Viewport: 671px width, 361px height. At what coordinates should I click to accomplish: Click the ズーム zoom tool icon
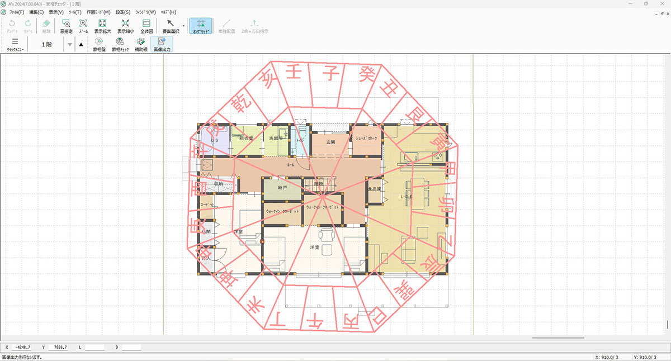83,26
